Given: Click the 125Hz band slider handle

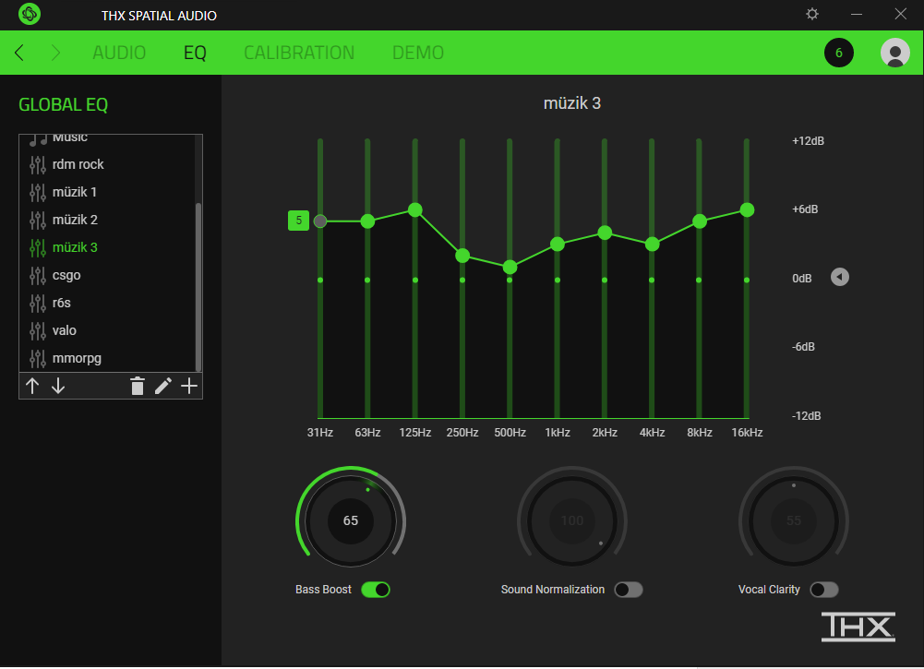Looking at the screenshot, I should (414, 209).
